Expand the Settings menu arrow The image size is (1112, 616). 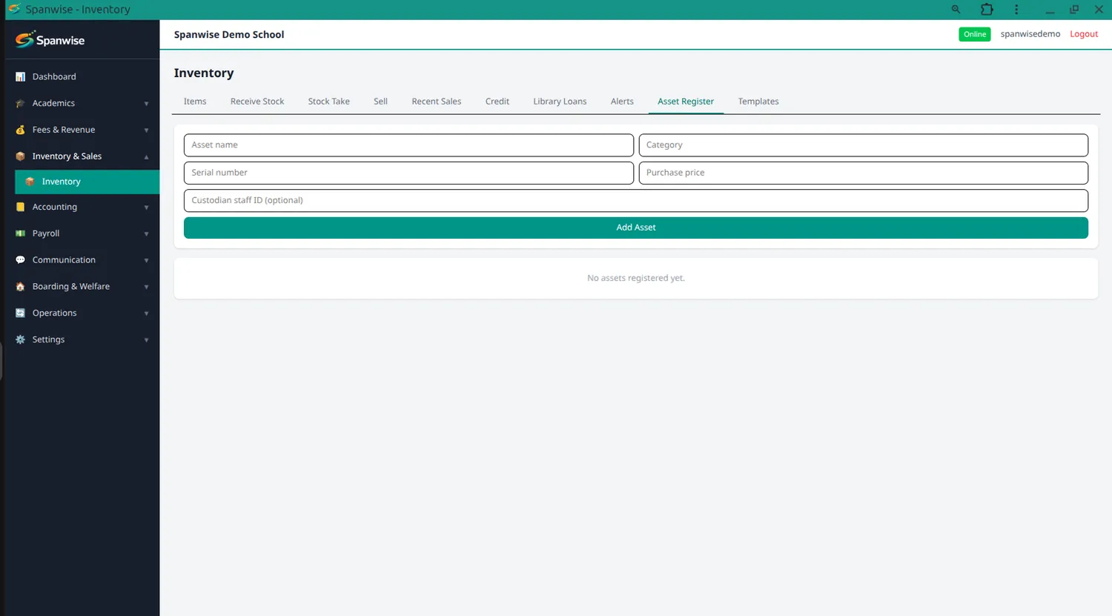146,340
